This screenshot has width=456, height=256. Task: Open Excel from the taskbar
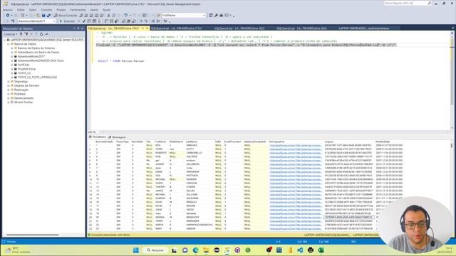(321, 250)
